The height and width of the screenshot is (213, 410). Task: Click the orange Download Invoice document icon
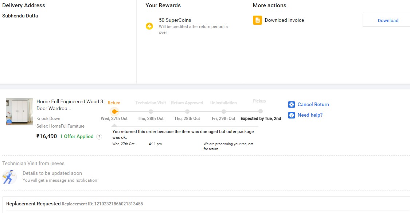coord(257,20)
